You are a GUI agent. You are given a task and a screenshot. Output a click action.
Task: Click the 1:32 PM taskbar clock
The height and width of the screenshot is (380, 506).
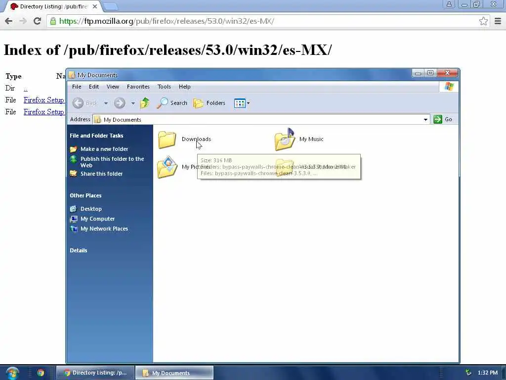pyautogui.click(x=488, y=373)
